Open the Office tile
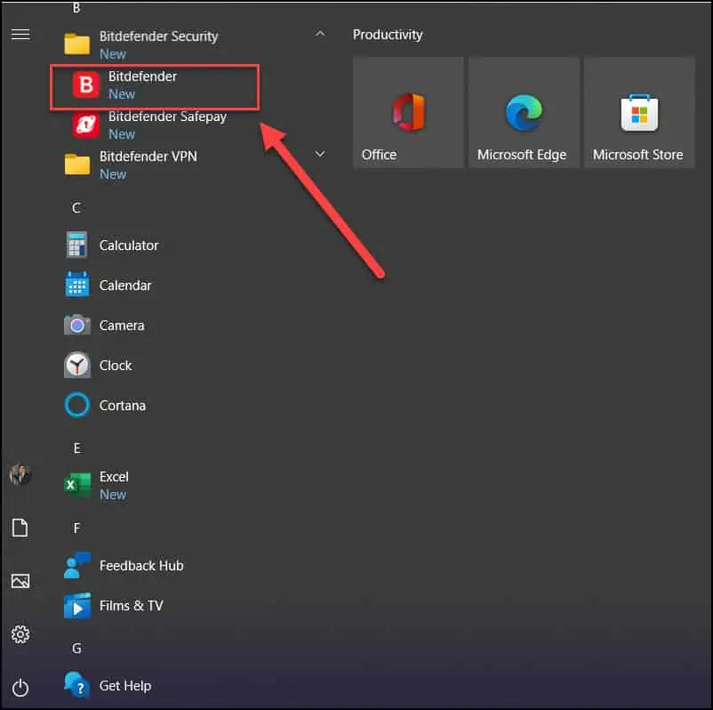 click(x=408, y=112)
